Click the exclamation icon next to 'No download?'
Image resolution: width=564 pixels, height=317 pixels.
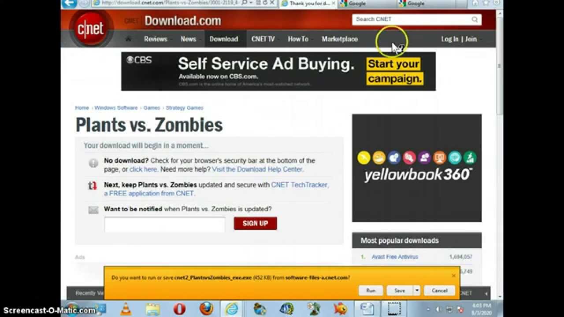(93, 163)
